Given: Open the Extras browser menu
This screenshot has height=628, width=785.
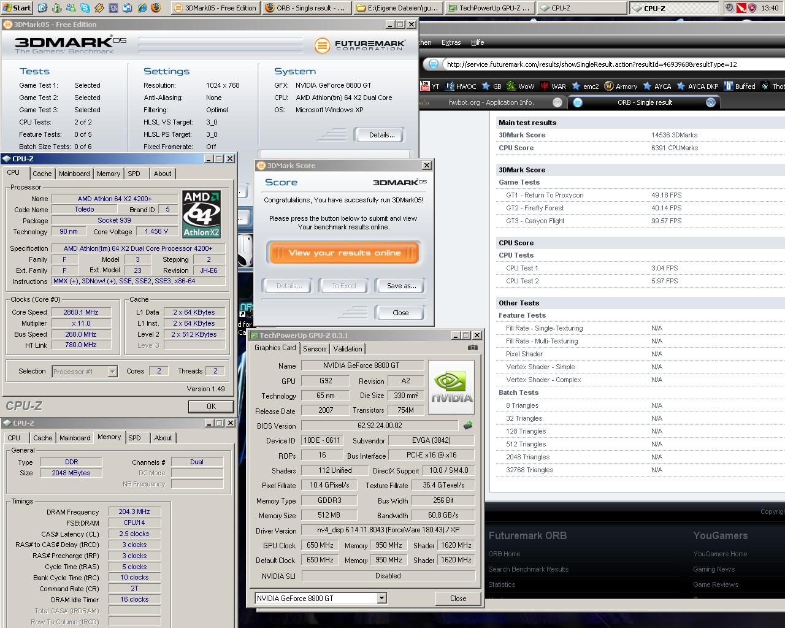Looking at the screenshot, I should (451, 42).
